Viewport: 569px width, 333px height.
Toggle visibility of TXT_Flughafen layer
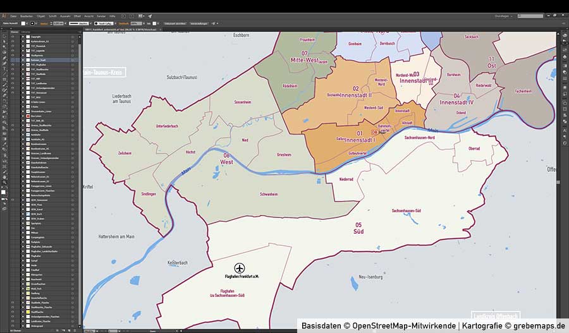tap(13, 64)
